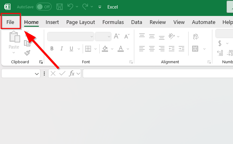The height and width of the screenshot is (144, 233).
Task: Click the Undo arrow icon
Action: point(70,7)
